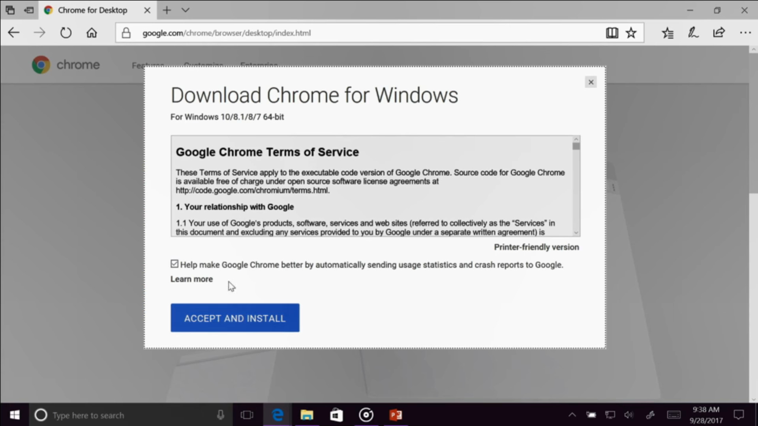Refresh the page

(66, 33)
